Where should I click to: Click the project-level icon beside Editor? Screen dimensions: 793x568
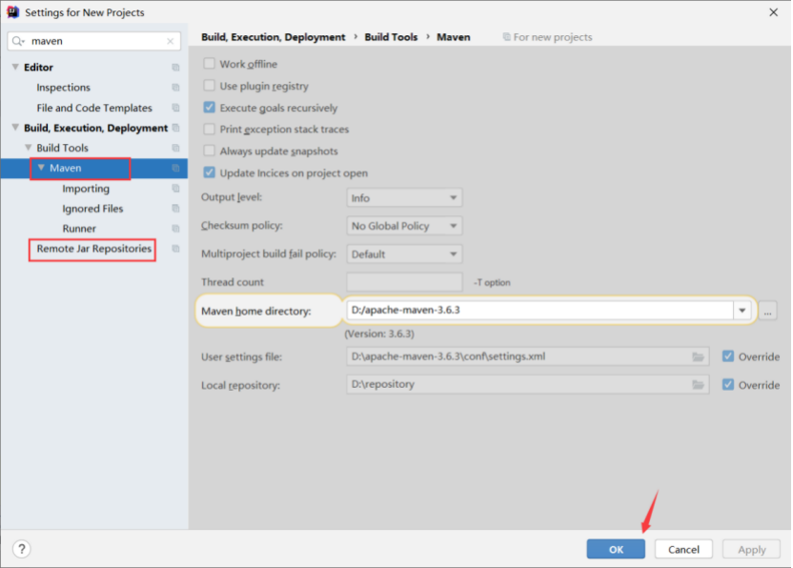click(x=175, y=68)
